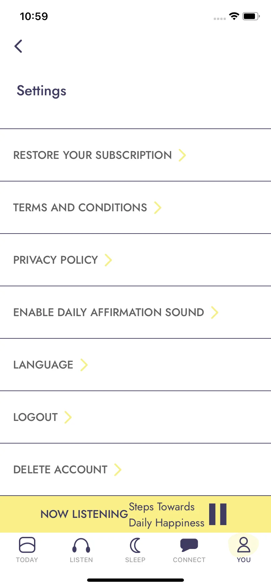Expand chevron beside Language
This screenshot has width=271, height=587.
84,365
